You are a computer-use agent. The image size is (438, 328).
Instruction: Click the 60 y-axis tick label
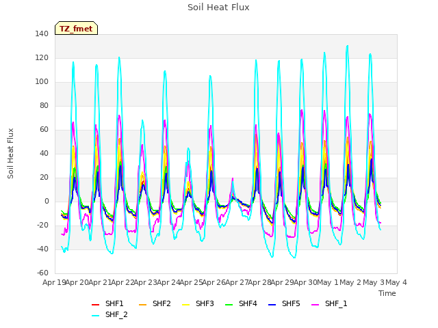tap(44, 130)
